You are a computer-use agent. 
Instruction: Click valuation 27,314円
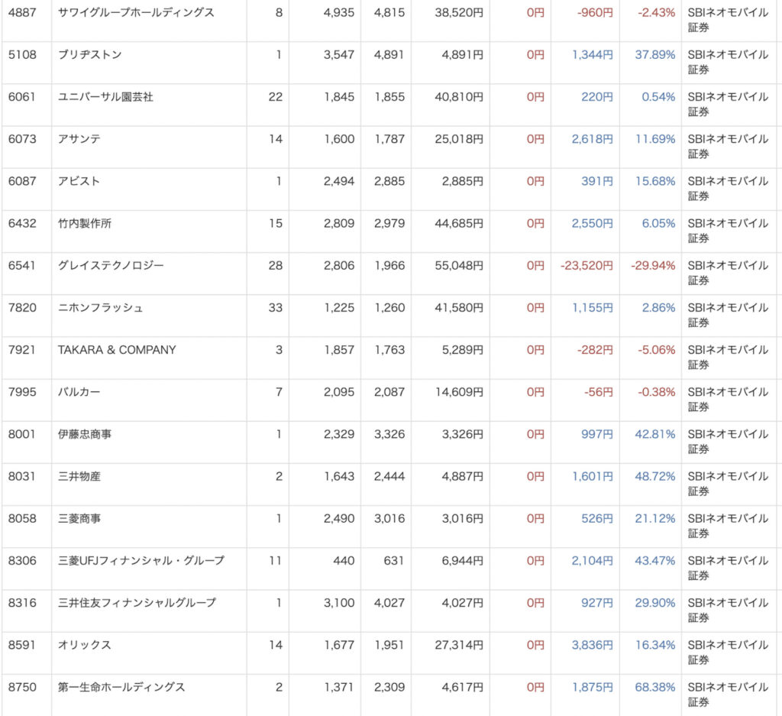click(459, 645)
